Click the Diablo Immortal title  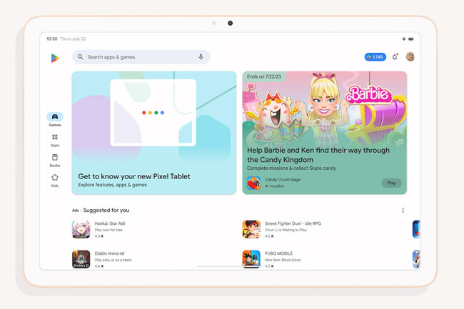point(109,253)
